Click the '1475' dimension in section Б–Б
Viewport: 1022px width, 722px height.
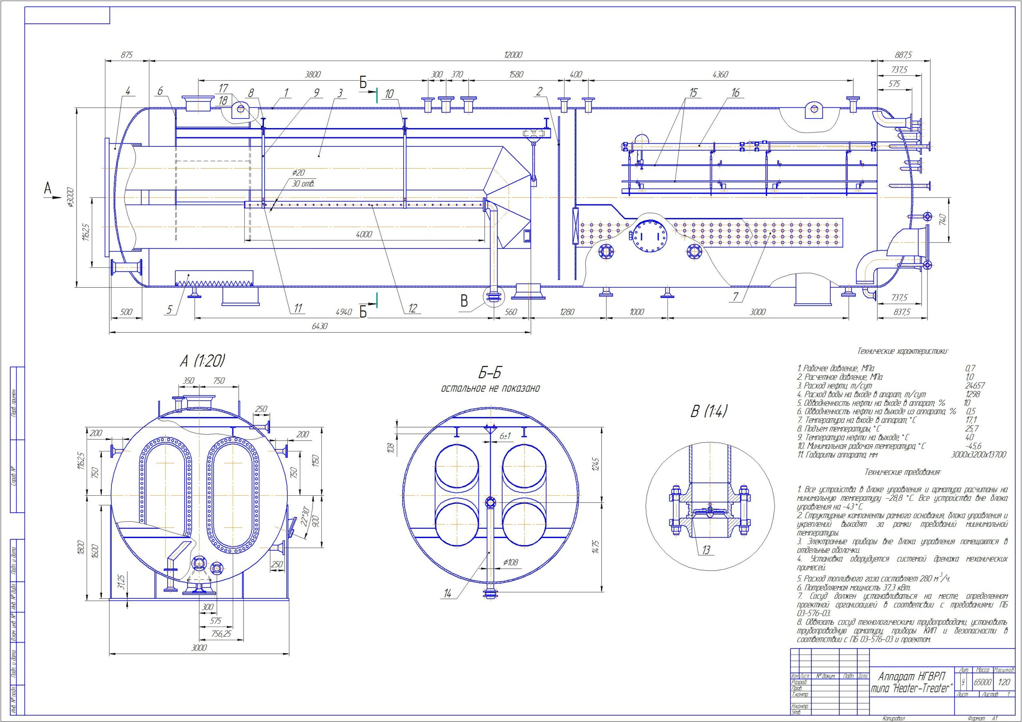pos(596,547)
